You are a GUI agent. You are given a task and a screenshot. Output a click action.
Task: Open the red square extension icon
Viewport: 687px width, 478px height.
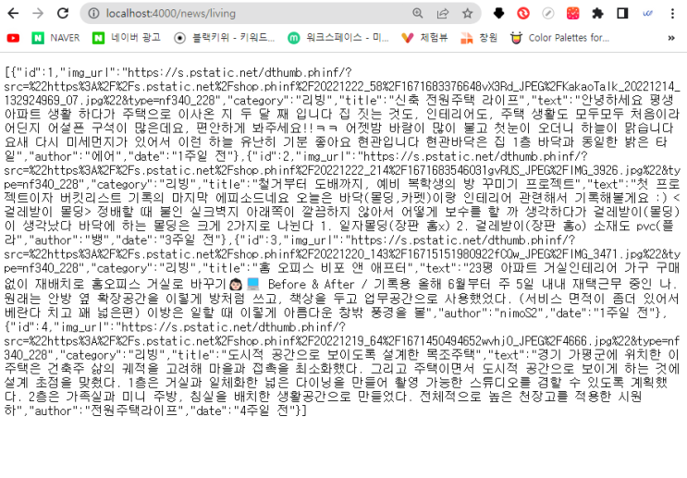pos(572,14)
